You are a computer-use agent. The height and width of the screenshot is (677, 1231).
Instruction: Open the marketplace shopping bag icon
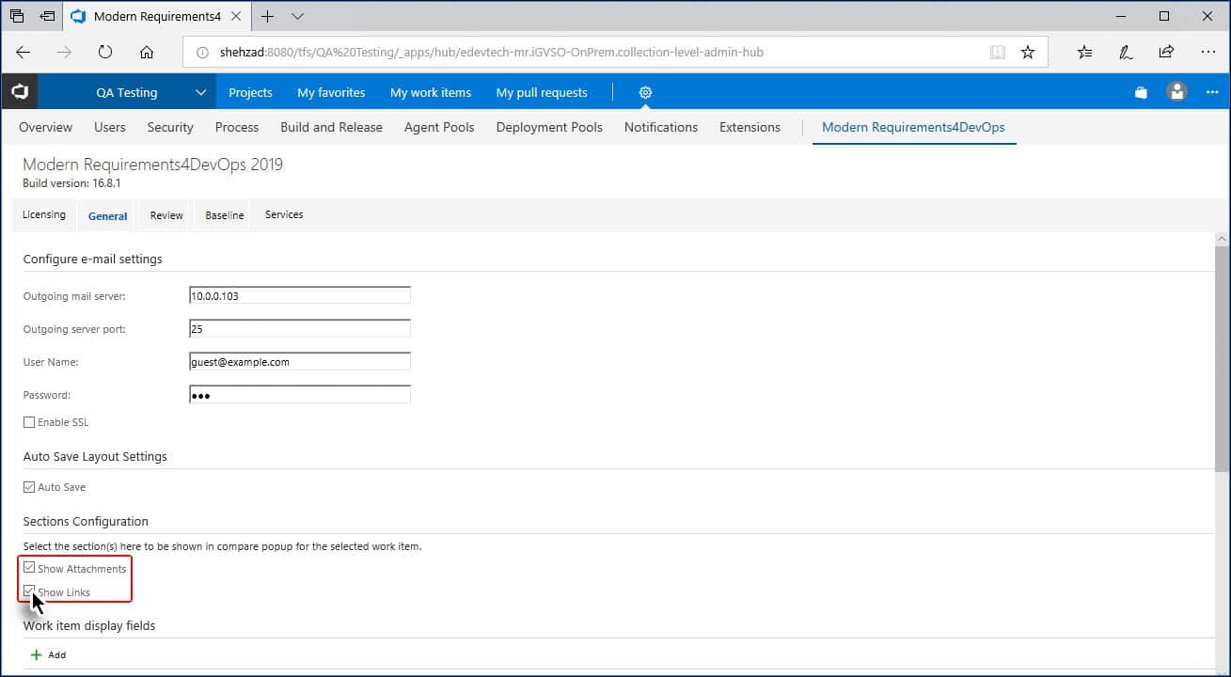click(x=1141, y=92)
